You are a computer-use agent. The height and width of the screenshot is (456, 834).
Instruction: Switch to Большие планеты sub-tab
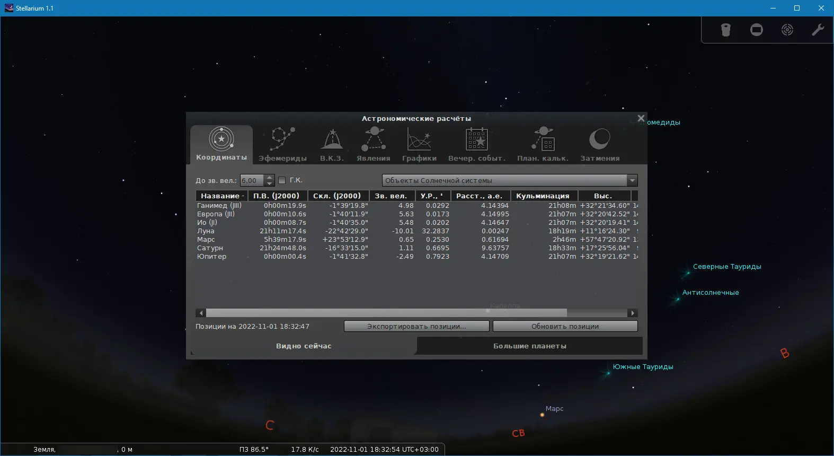click(530, 346)
